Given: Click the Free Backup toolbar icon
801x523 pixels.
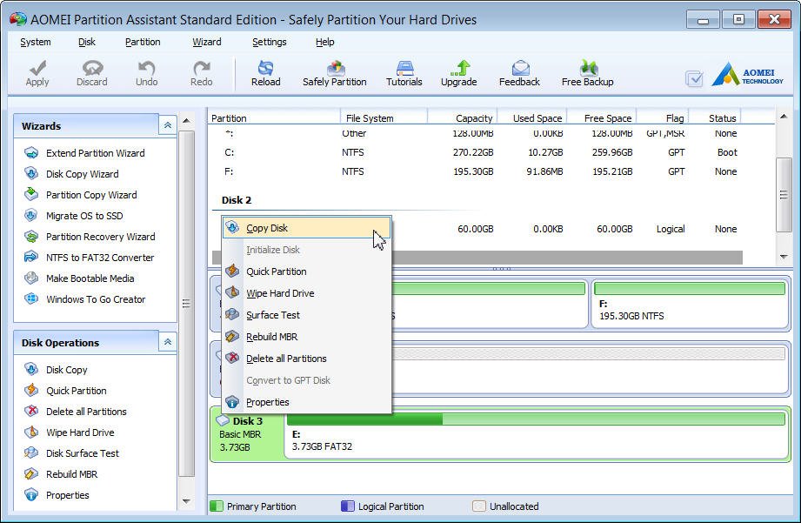Looking at the screenshot, I should [x=587, y=74].
